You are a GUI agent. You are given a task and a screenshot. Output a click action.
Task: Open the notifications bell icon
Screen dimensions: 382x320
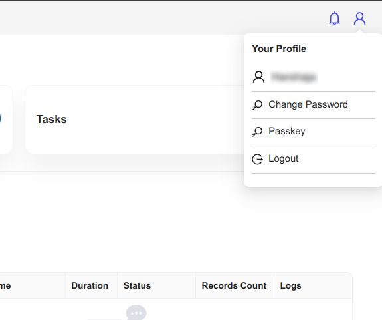coord(334,18)
